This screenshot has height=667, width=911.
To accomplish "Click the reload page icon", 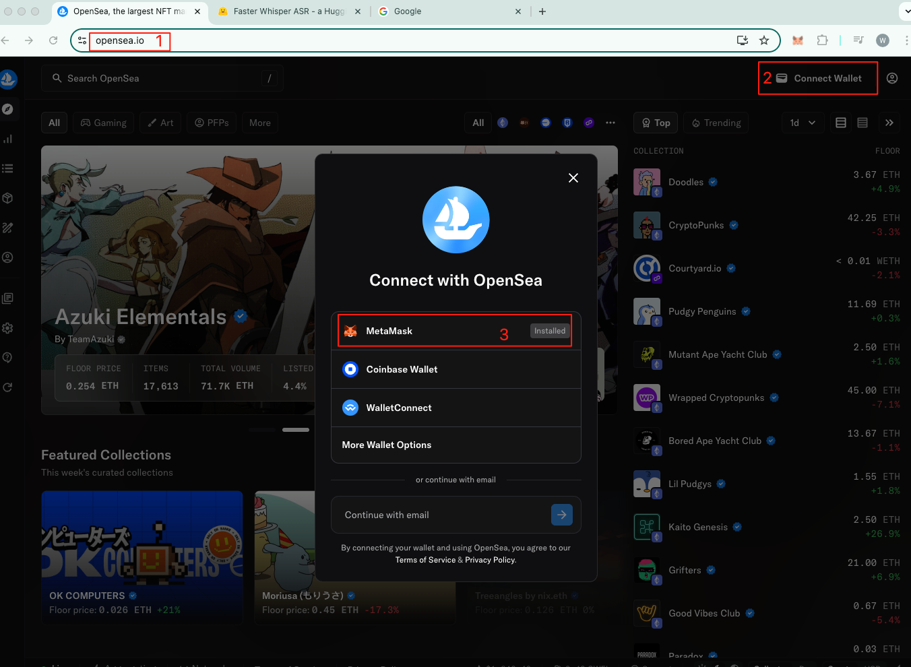I will click(53, 40).
